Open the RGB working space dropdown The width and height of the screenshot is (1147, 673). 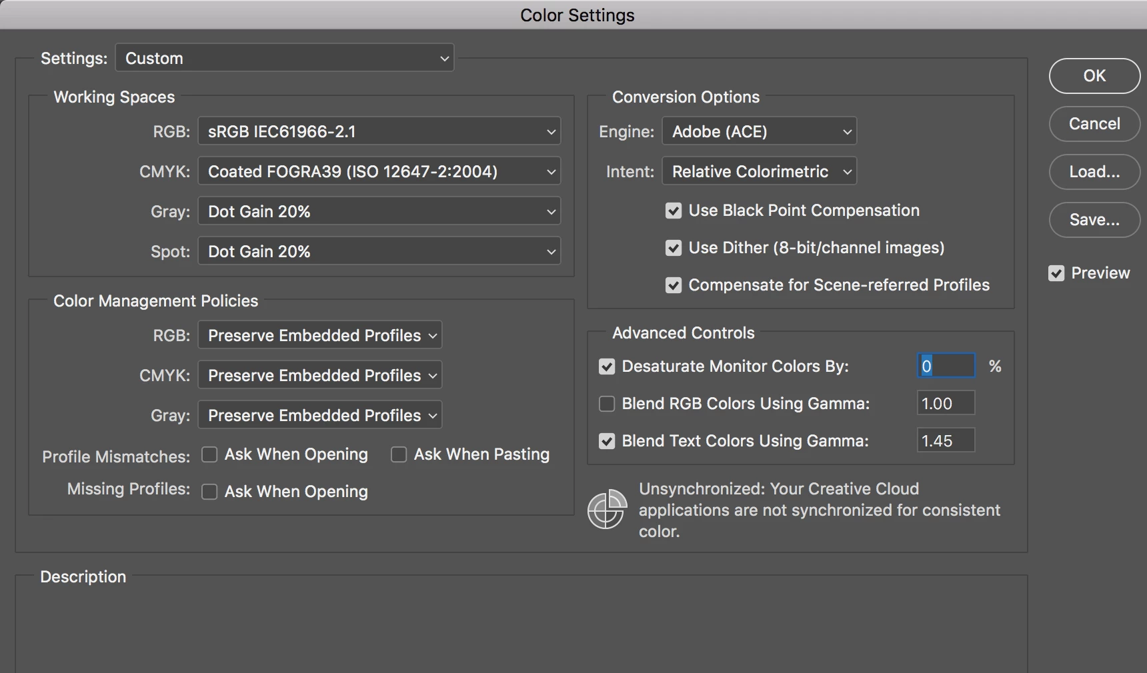click(379, 131)
